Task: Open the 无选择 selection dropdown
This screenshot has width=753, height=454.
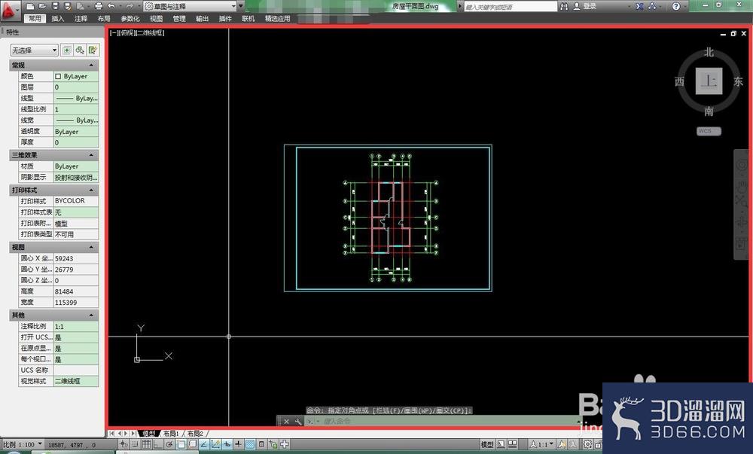Action: click(x=34, y=50)
